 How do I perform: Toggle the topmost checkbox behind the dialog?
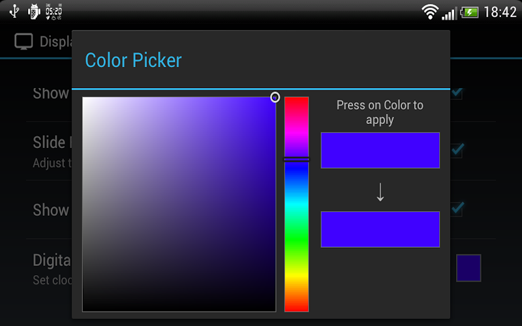tap(457, 93)
